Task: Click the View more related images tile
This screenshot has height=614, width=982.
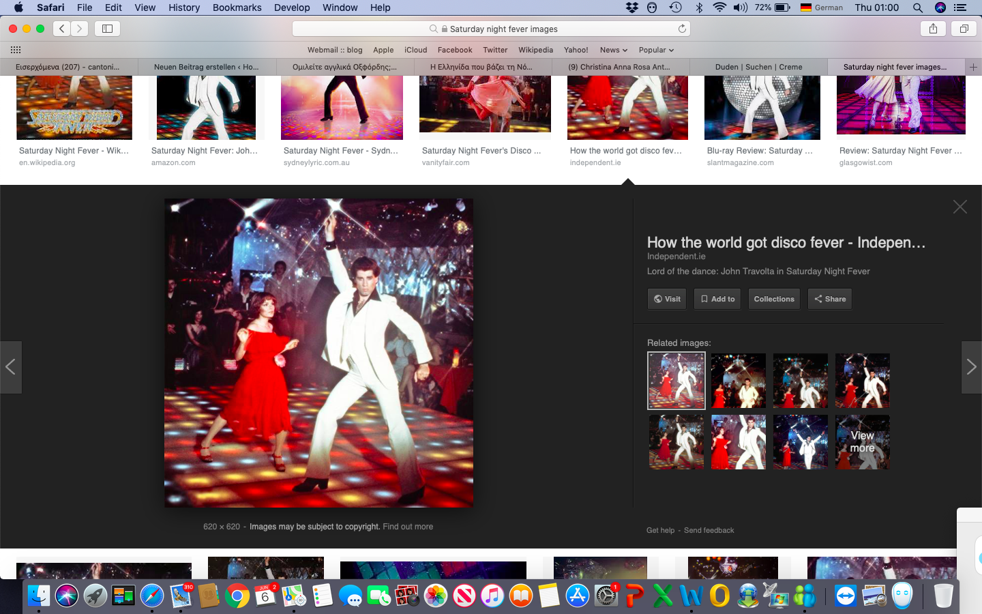Action: point(862,441)
